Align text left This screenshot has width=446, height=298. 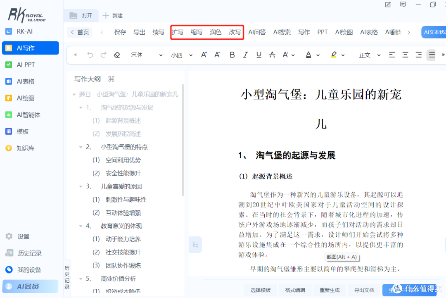tap(392, 55)
